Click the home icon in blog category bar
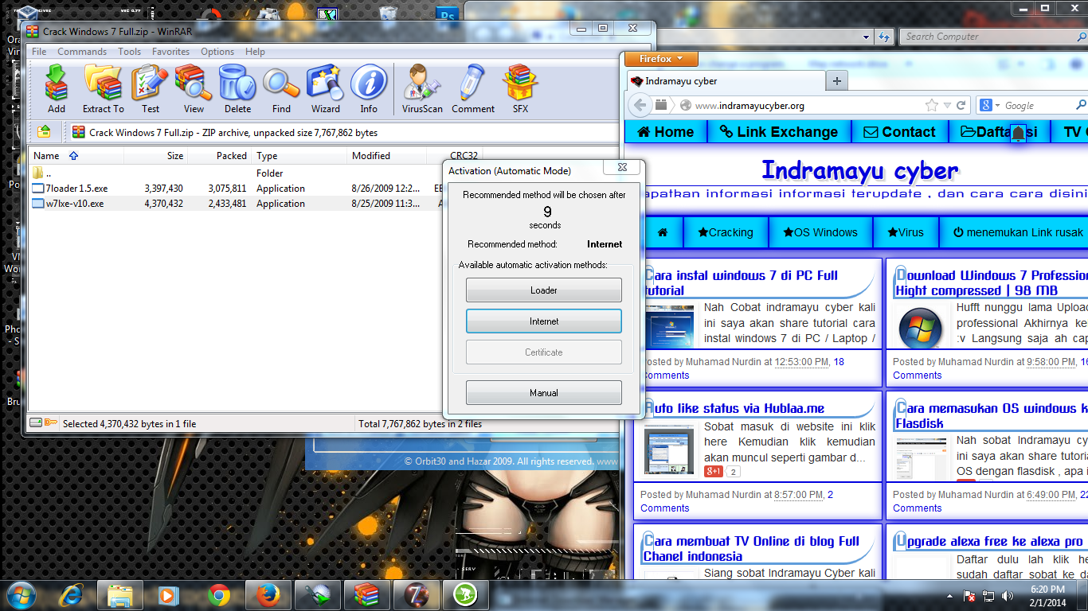1088x611 pixels. [x=663, y=232]
